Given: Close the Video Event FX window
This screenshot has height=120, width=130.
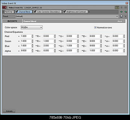Looking at the screenshot, I should coord(127,3).
